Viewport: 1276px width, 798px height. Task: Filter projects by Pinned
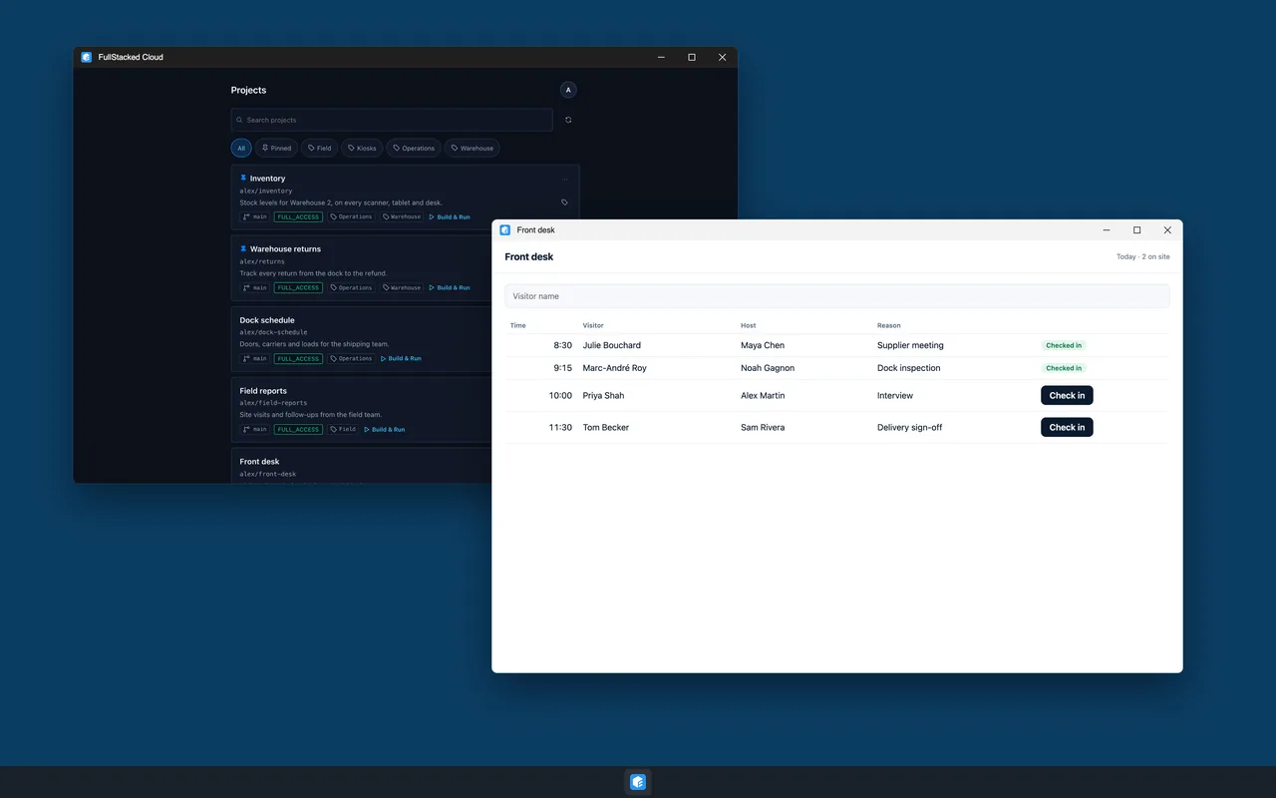coord(276,148)
